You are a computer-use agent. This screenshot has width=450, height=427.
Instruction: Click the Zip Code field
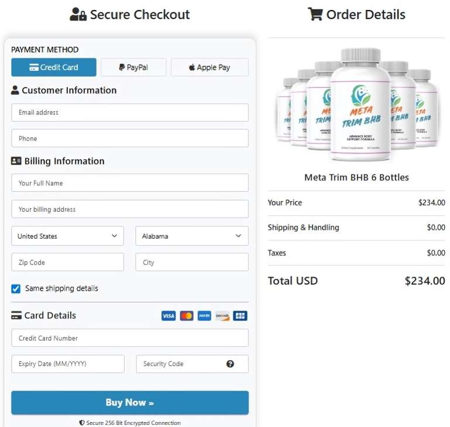click(x=67, y=263)
